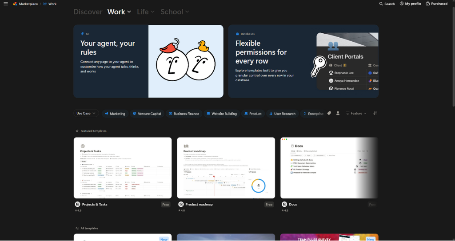
Task: Open "Flexible permissions for every row" banner
Action: [303, 61]
